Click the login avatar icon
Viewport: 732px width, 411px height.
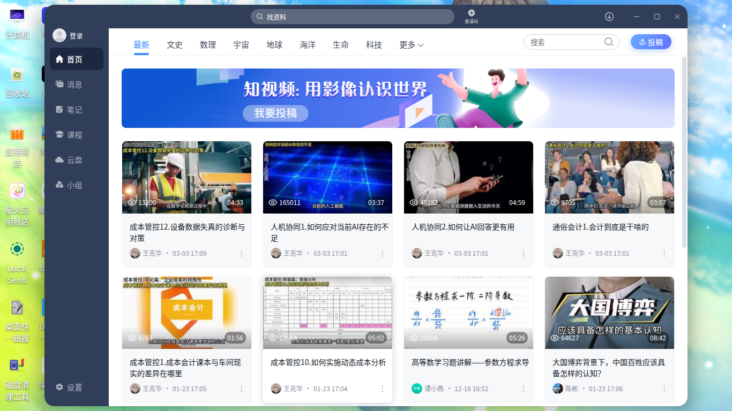pyautogui.click(x=59, y=35)
